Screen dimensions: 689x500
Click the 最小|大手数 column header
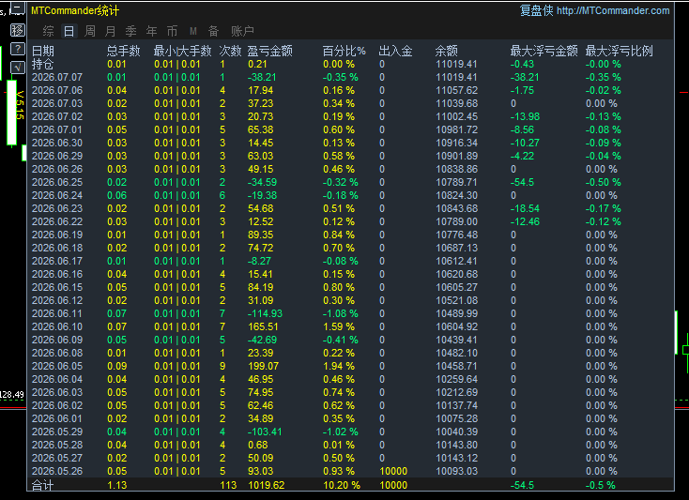click(182, 51)
